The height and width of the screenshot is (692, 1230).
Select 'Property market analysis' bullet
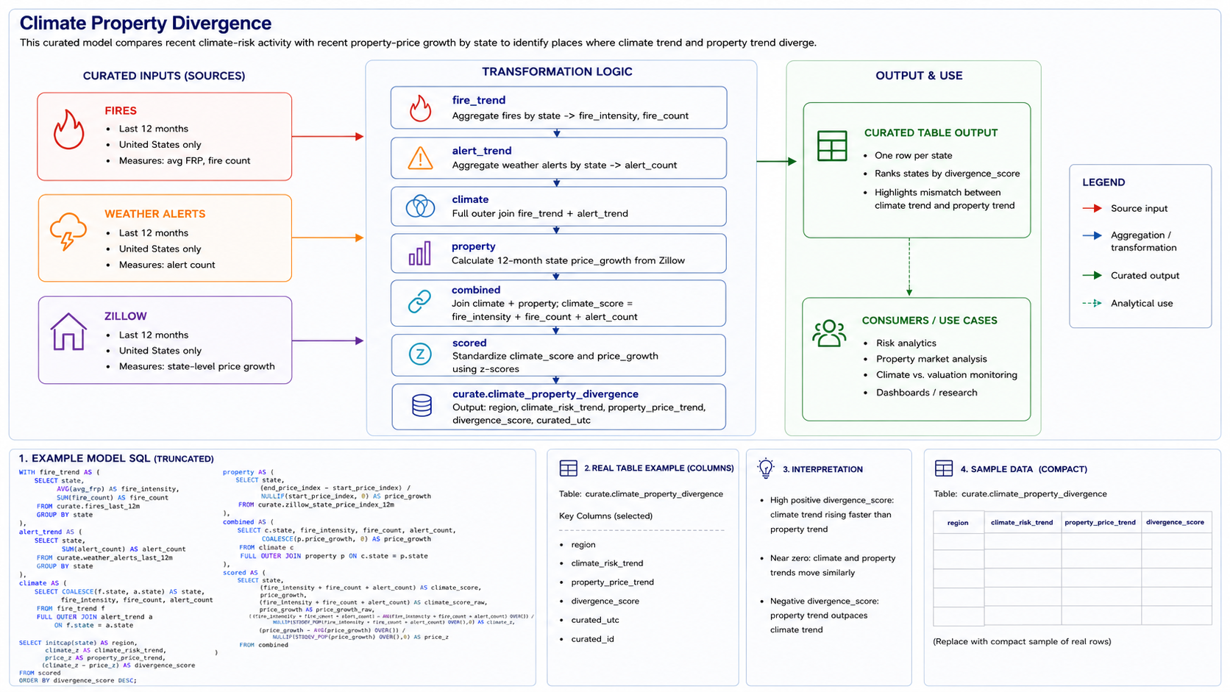931,359
